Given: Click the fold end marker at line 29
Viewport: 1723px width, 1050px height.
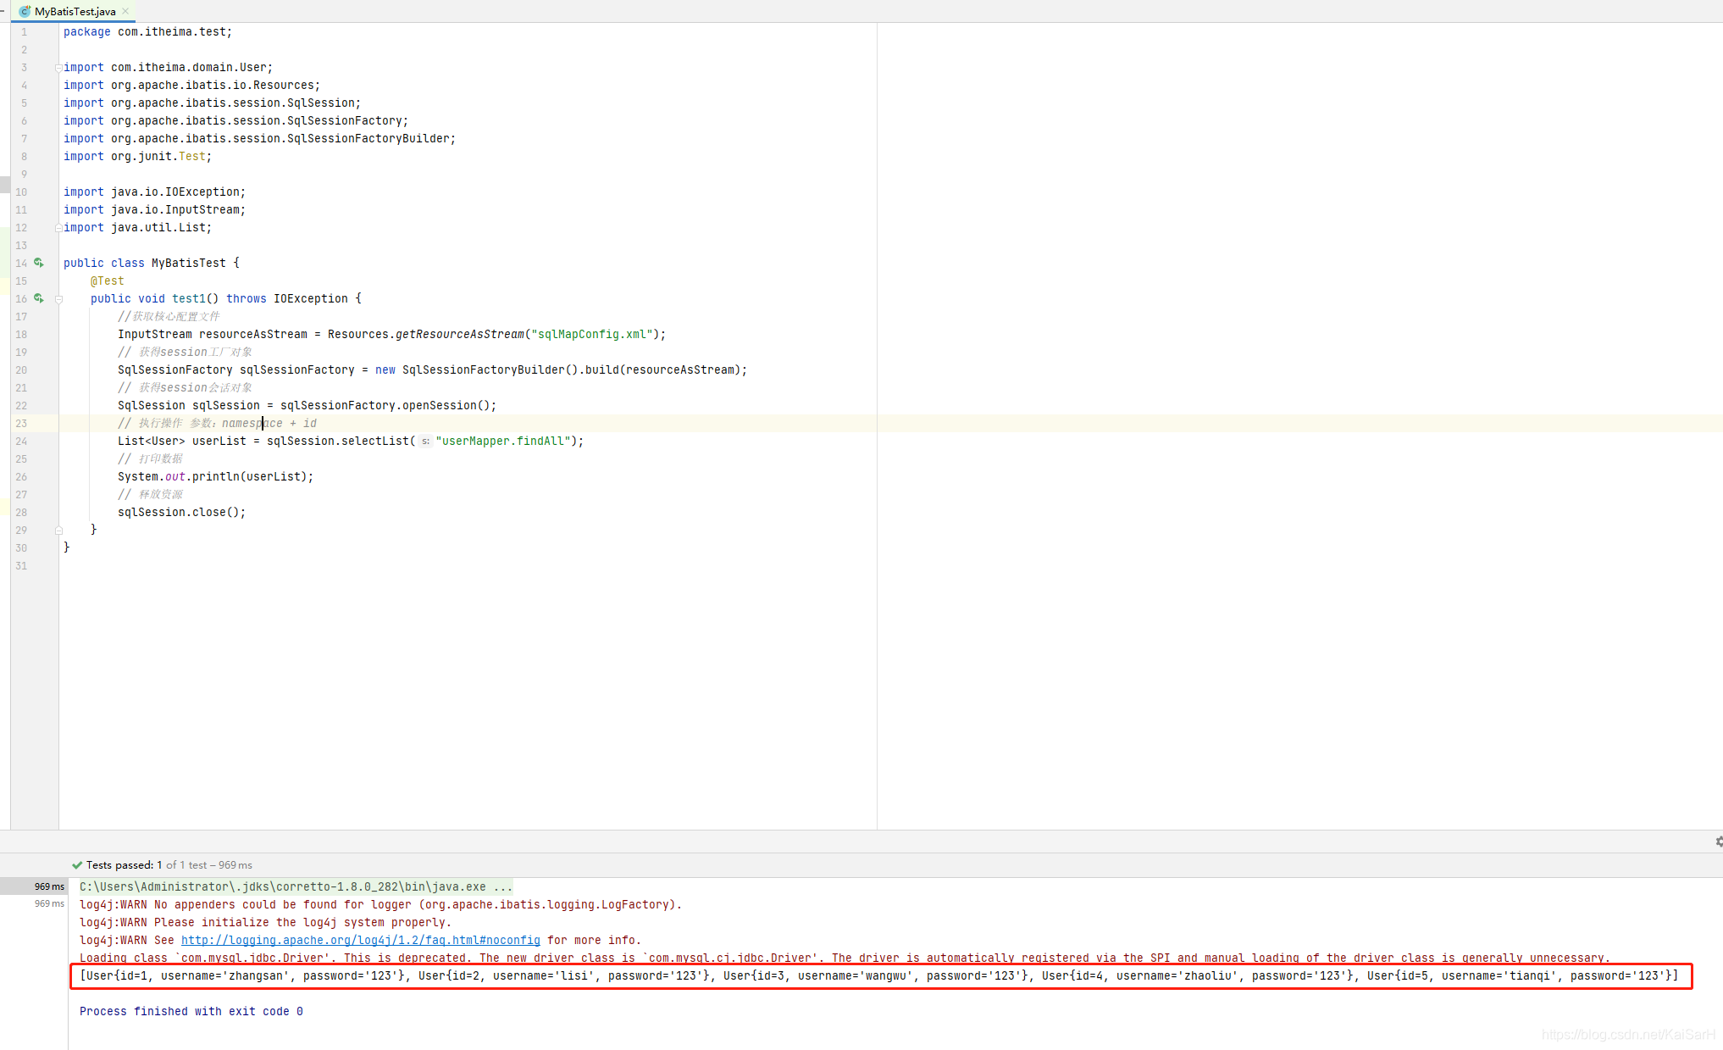Looking at the screenshot, I should tap(58, 531).
